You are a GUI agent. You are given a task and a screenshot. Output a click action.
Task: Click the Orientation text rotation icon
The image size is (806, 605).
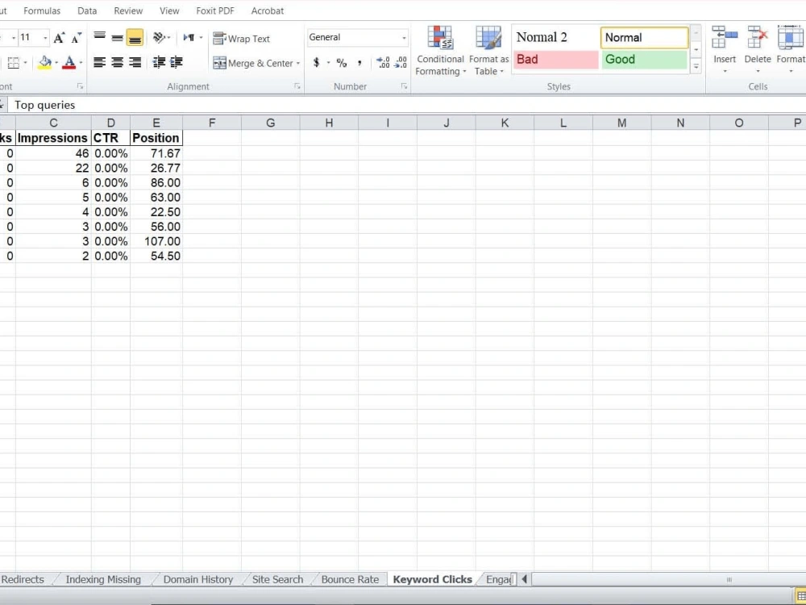click(x=159, y=38)
